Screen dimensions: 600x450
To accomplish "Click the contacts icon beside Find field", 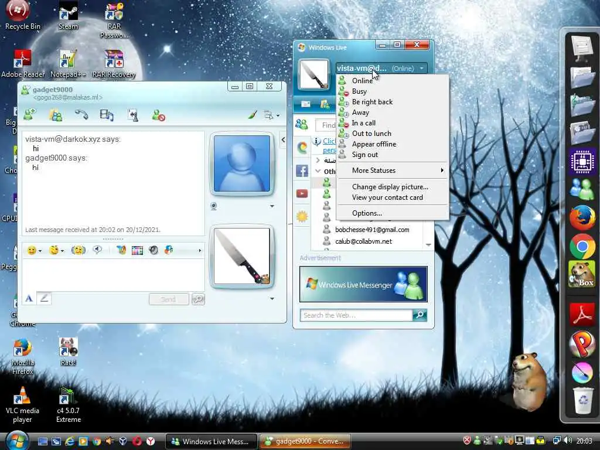I will click(x=302, y=124).
